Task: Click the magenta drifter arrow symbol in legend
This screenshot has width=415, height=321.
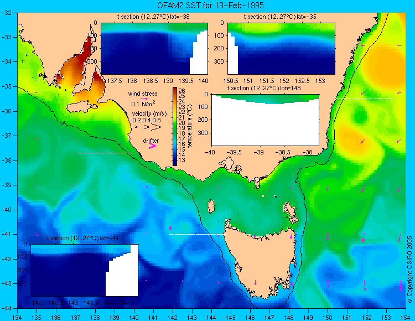Action: click(152, 146)
